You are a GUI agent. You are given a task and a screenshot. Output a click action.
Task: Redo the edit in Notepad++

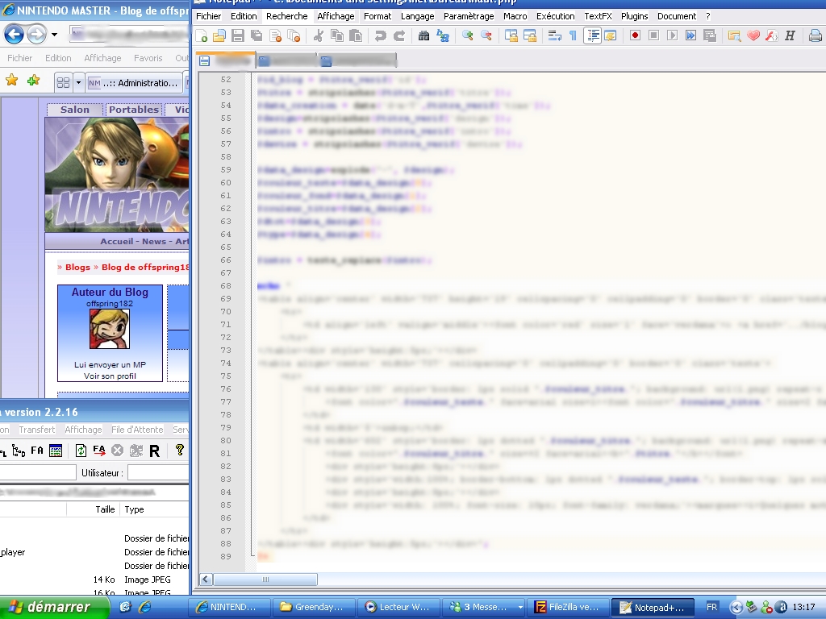(399, 35)
